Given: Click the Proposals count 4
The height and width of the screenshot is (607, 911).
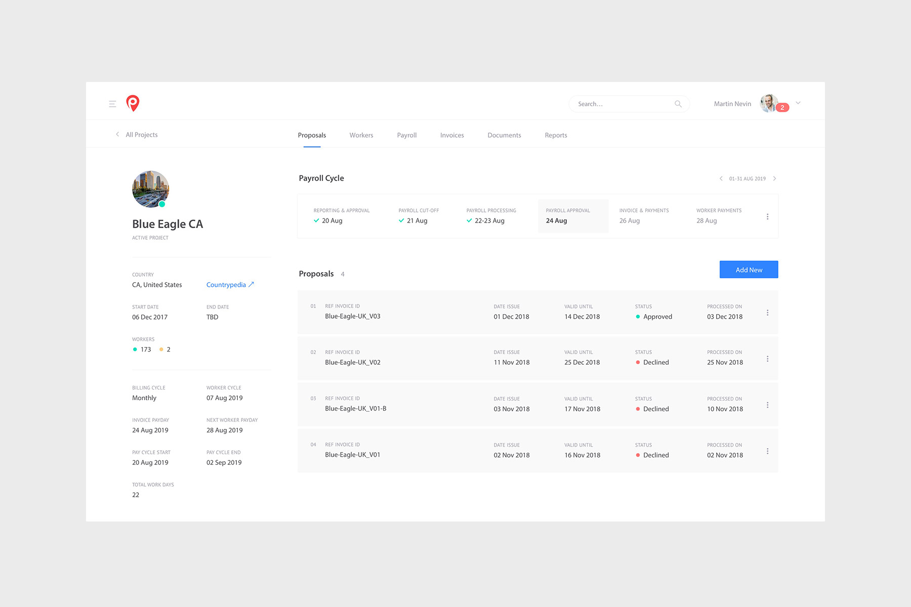Looking at the screenshot, I should pos(343,274).
